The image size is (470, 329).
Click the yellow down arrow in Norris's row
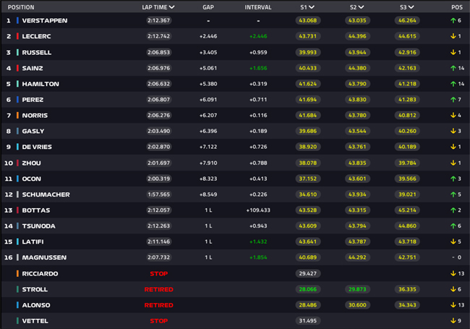click(x=450, y=116)
